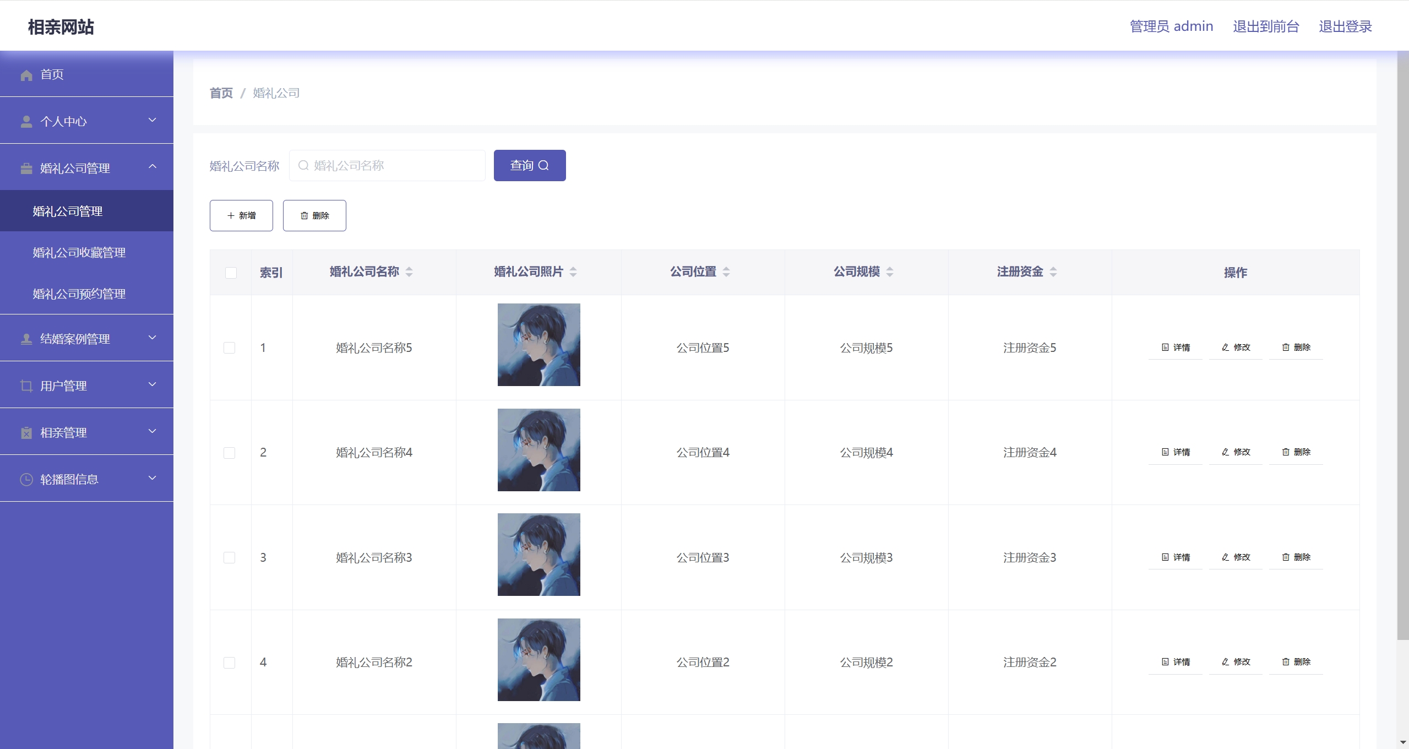Screen dimensions: 1409x749
Task: Sort by 婚礼公司照片 column arrows
Action: [573, 272]
